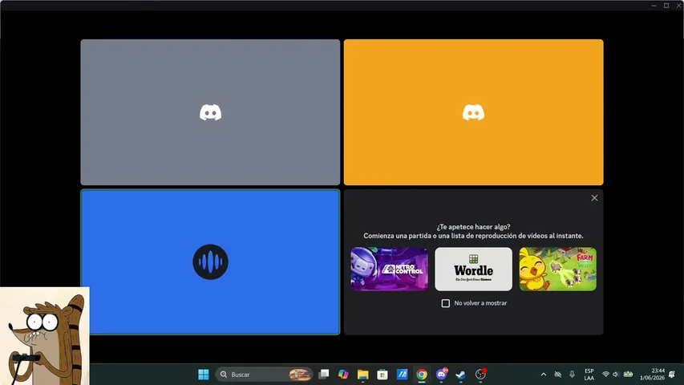Click Discord logo avatar in gray tile

click(210, 112)
